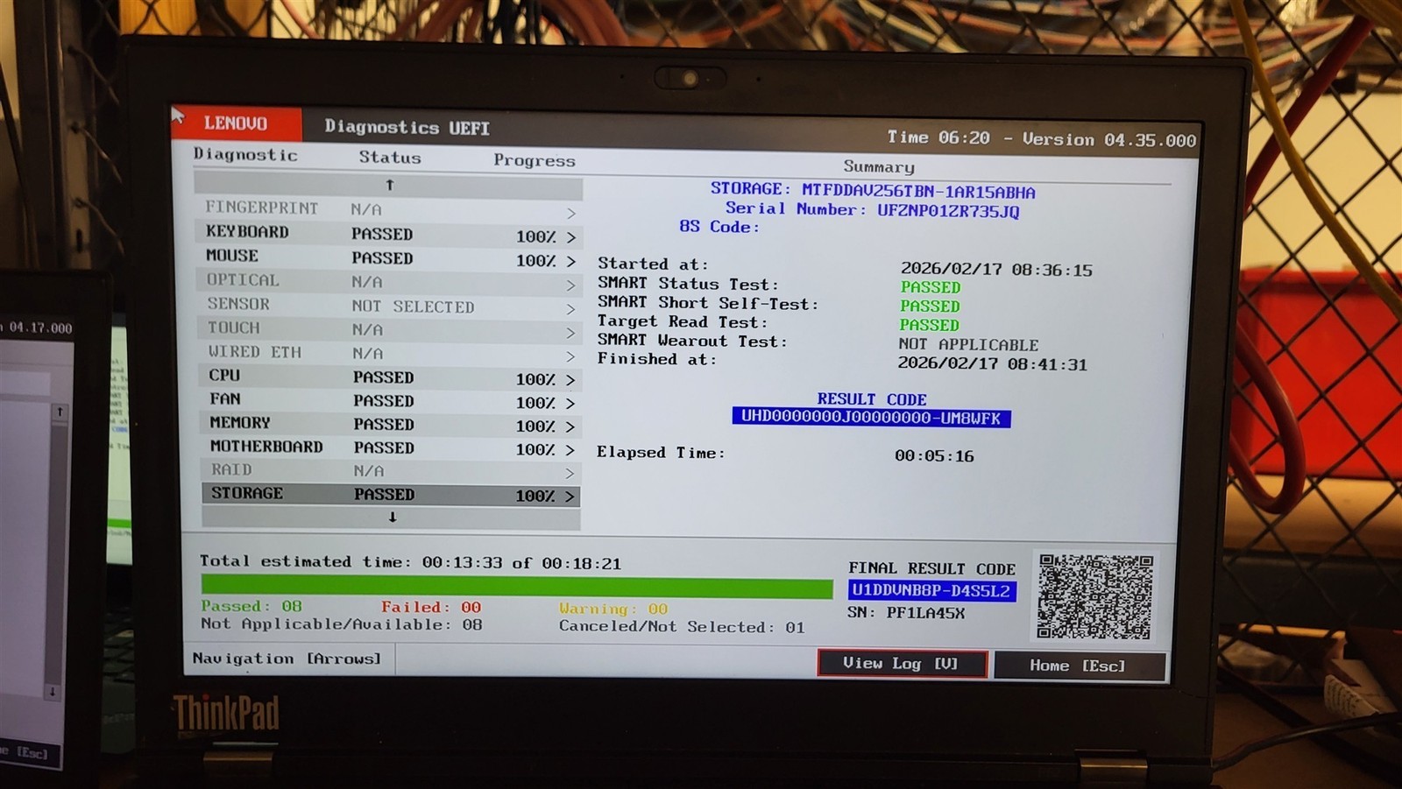Click the SENSOR row's NOT SELECTED status
1402x789 pixels.
point(413,306)
